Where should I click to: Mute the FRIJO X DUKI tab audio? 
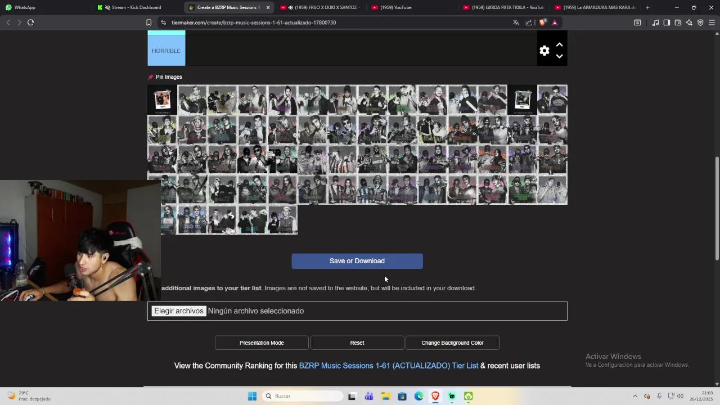click(x=291, y=7)
